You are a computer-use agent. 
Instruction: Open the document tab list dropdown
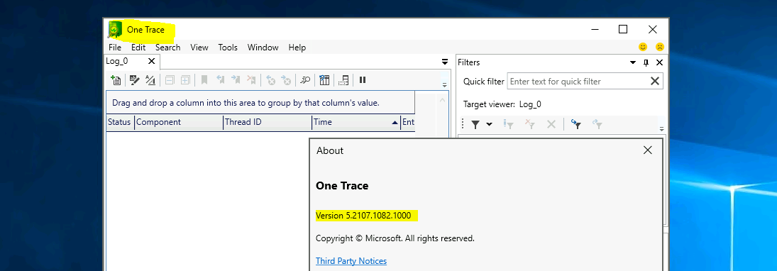pyautogui.click(x=444, y=62)
